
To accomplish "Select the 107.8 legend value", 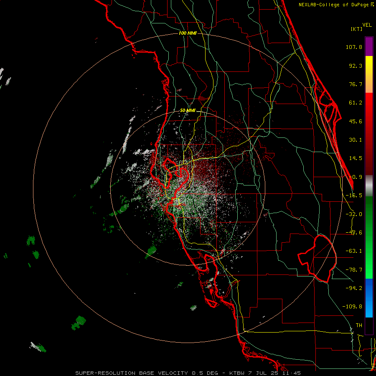I will [x=354, y=47].
